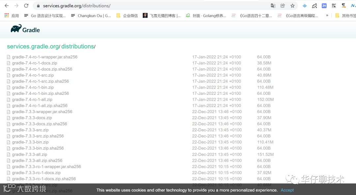Download gradle-7.4-rc-1-bin.zip
The image size is (356, 195).
[33, 87]
